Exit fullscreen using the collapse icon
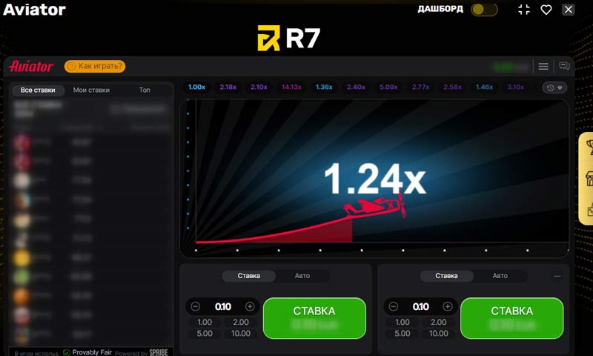Viewport: 593px width, 356px height. tap(524, 10)
